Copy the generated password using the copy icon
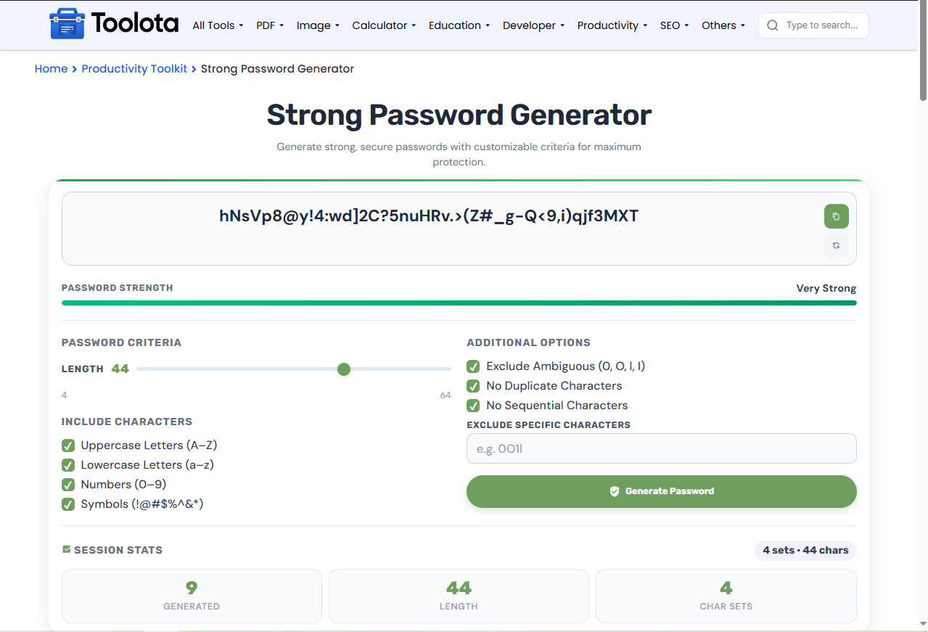The width and height of the screenshot is (928, 632). 836,216
